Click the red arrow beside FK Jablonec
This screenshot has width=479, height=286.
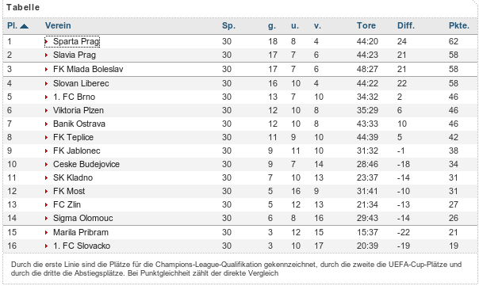point(46,151)
